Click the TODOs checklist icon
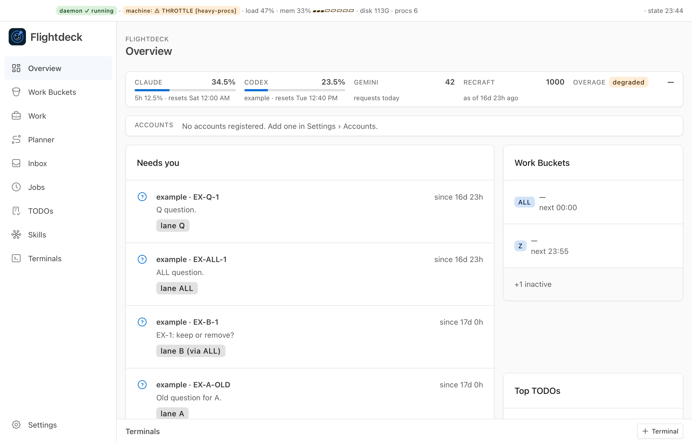 (16, 211)
